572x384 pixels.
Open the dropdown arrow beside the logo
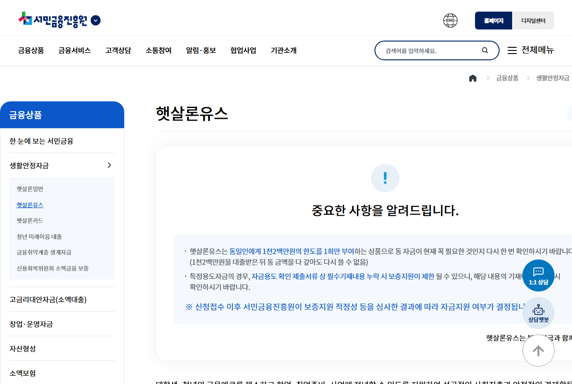click(96, 21)
